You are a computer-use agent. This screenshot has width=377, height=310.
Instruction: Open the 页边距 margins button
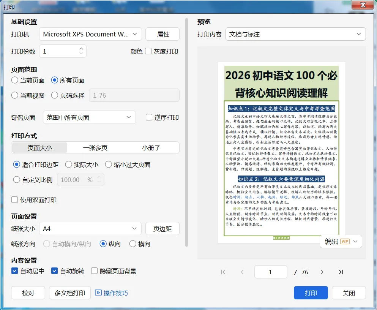[162, 228]
